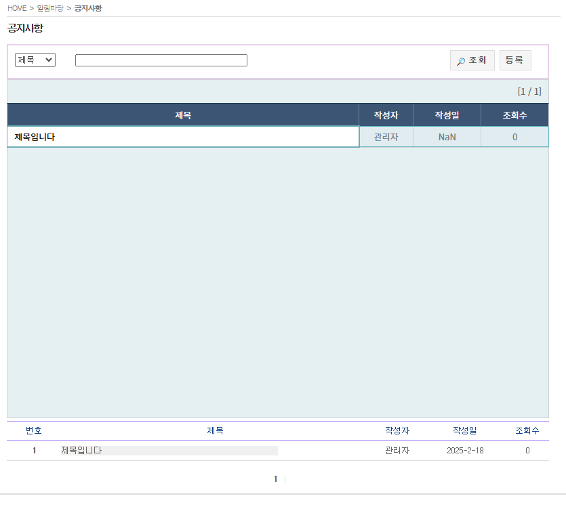Open the 제목 search type dropdown
The image size is (566, 511).
[35, 60]
